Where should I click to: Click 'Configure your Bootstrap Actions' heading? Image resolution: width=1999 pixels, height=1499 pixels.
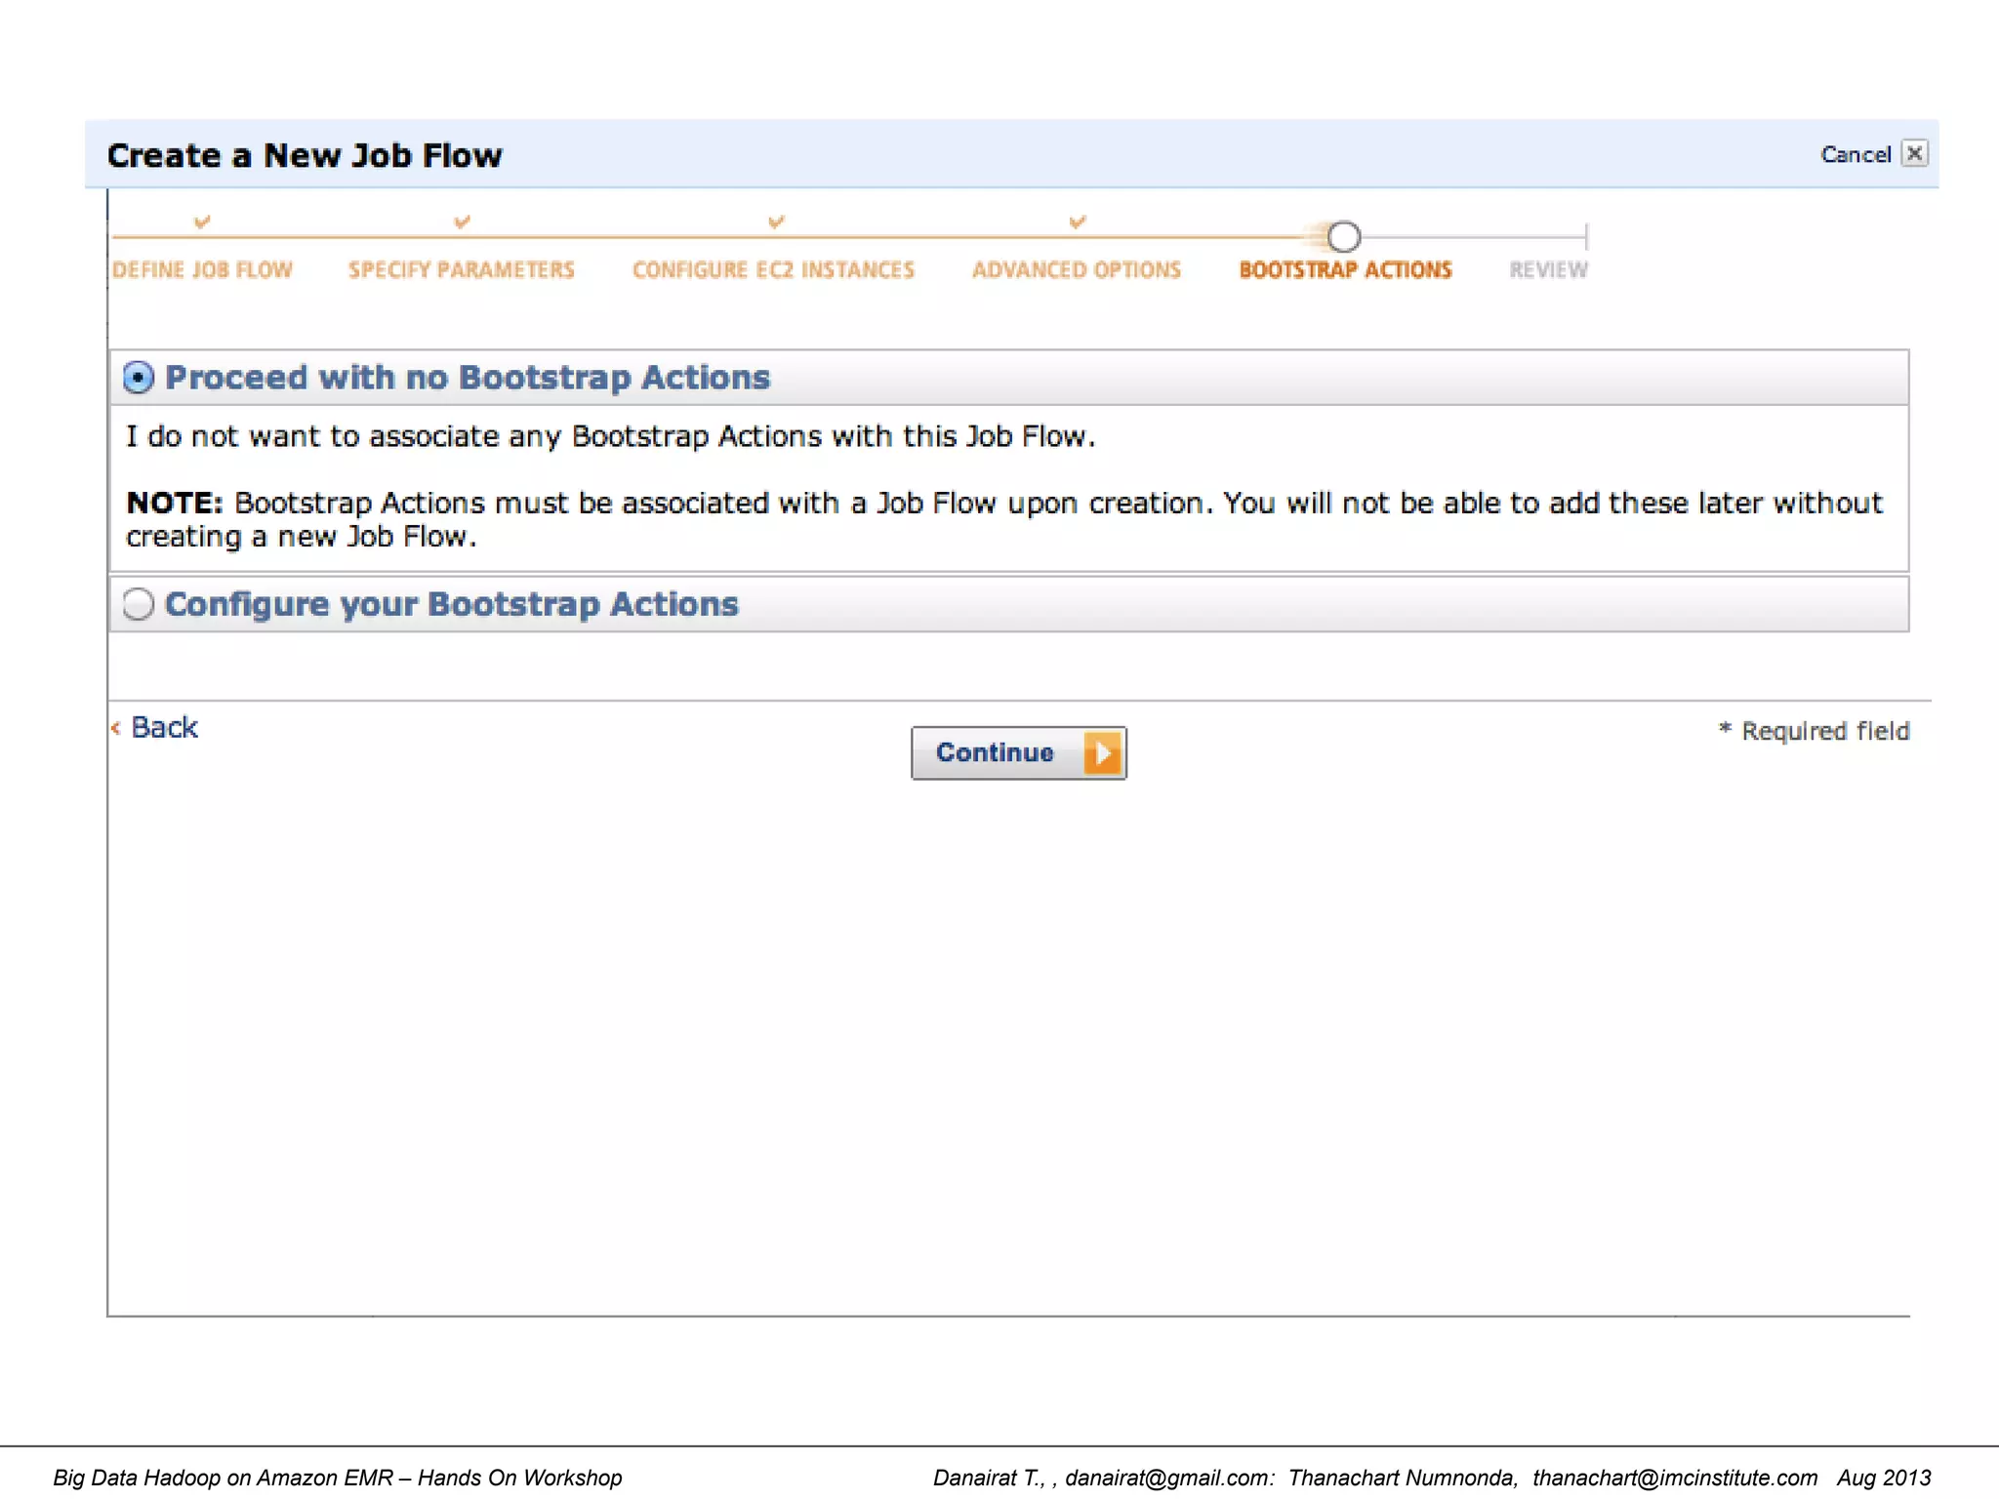pos(452,604)
